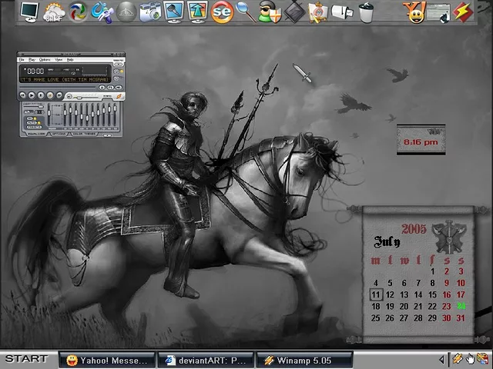Viewport: 493px width, 369px height.
Task: Open Winamp Options menu
Action: pos(45,59)
